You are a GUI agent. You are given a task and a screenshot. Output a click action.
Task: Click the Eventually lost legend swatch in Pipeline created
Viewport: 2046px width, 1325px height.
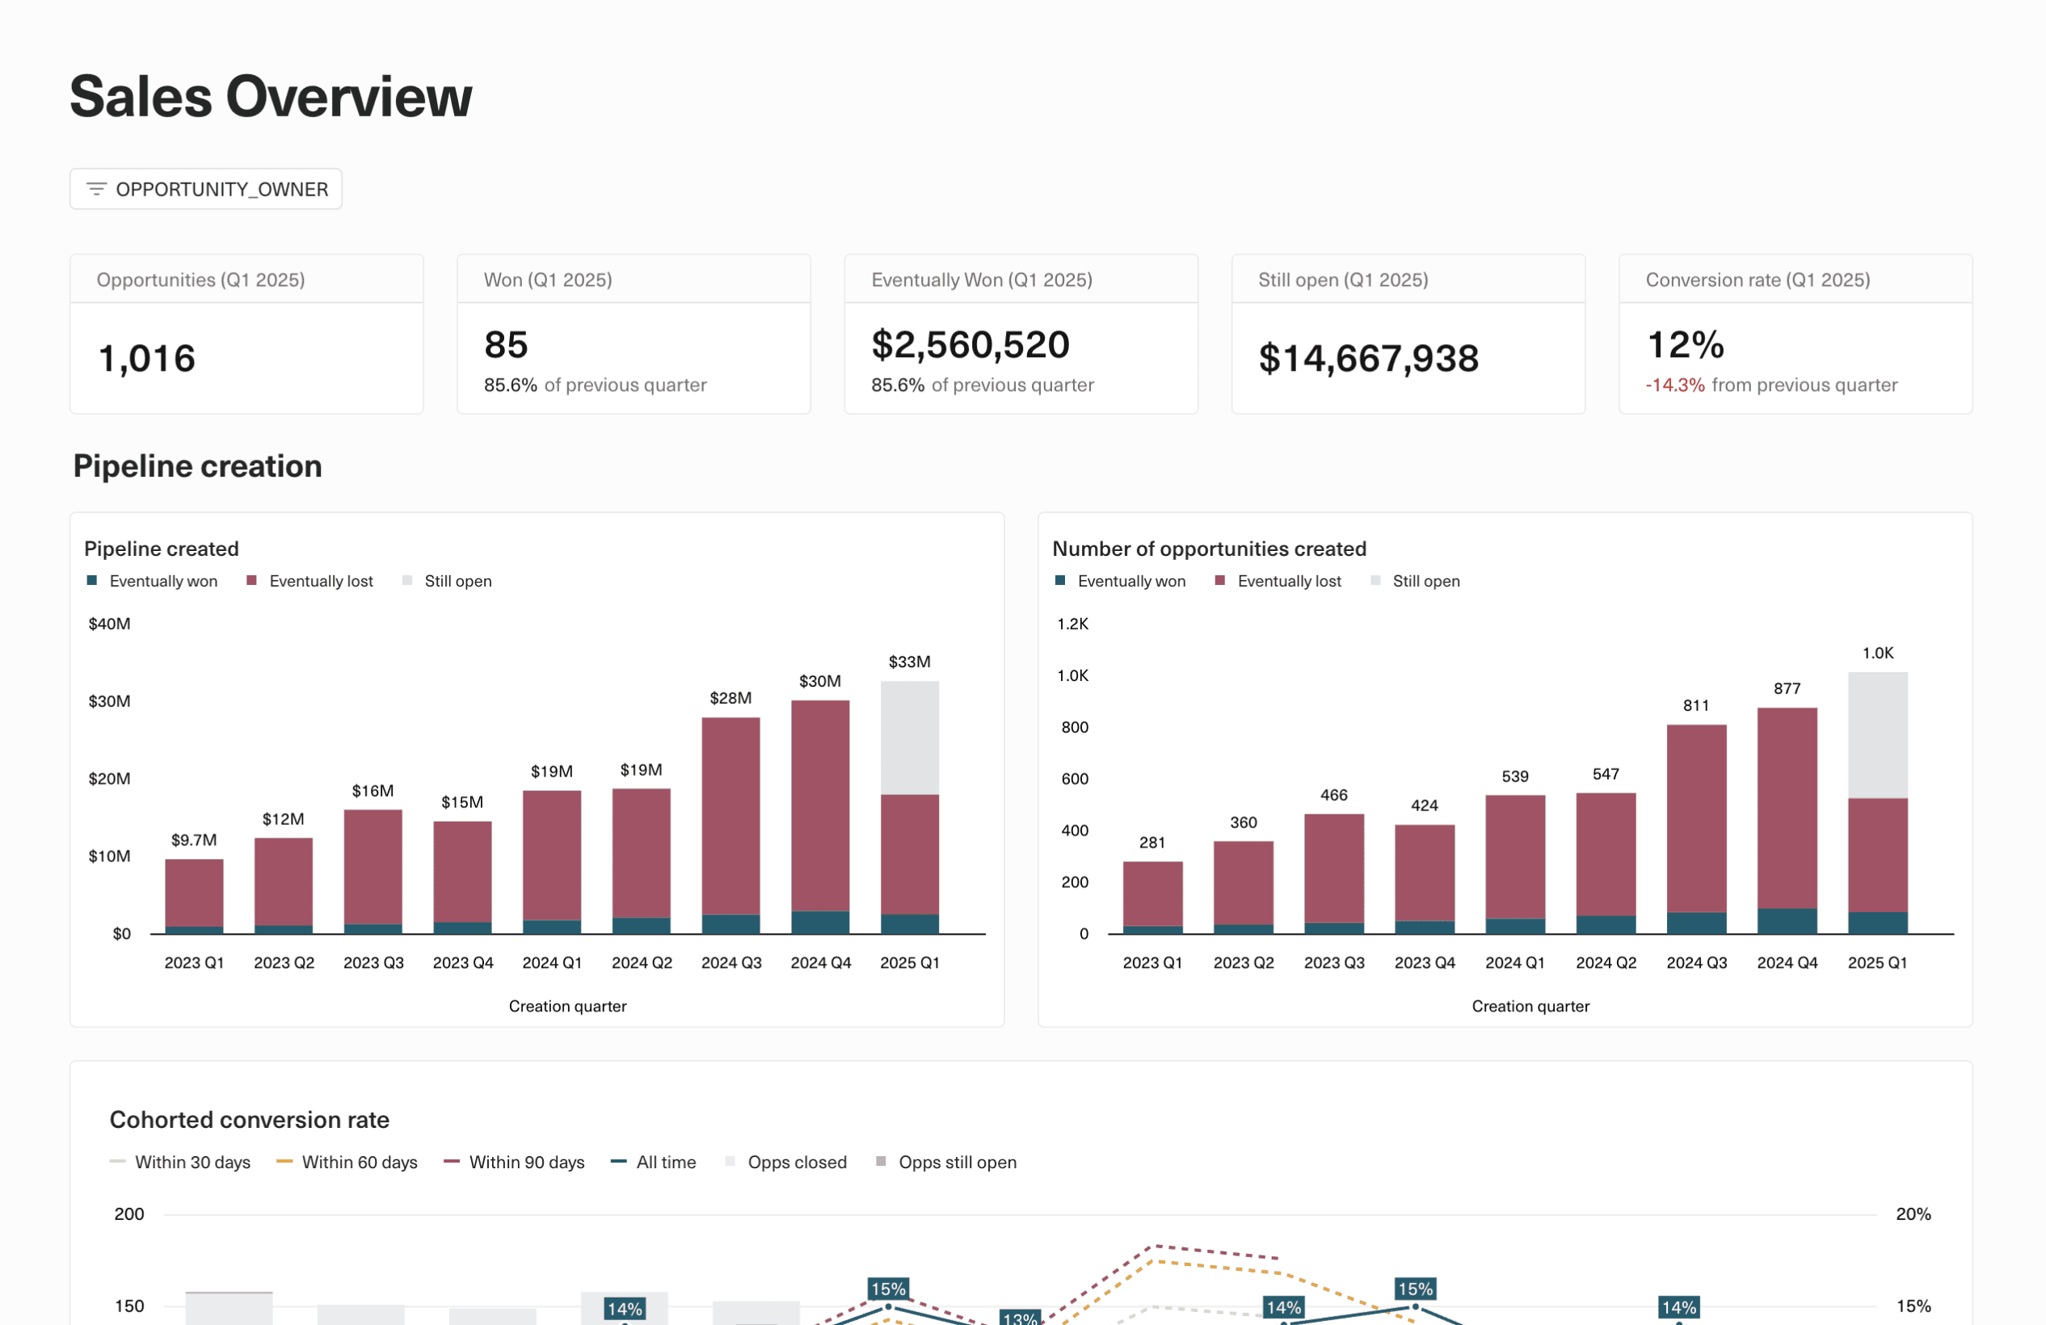coord(250,580)
